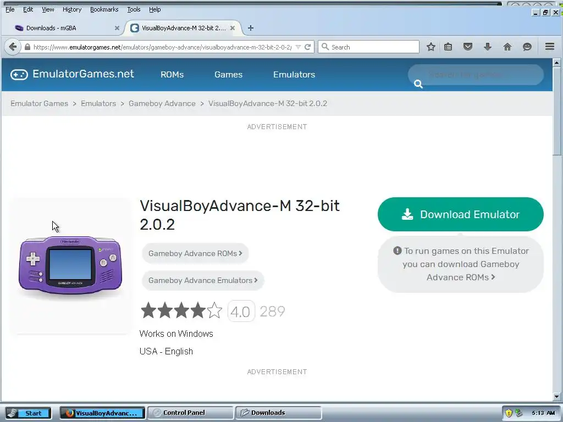Viewport: 563px width, 422px height.
Task: Show bookmarks list icon in toolbar
Action: point(448,47)
